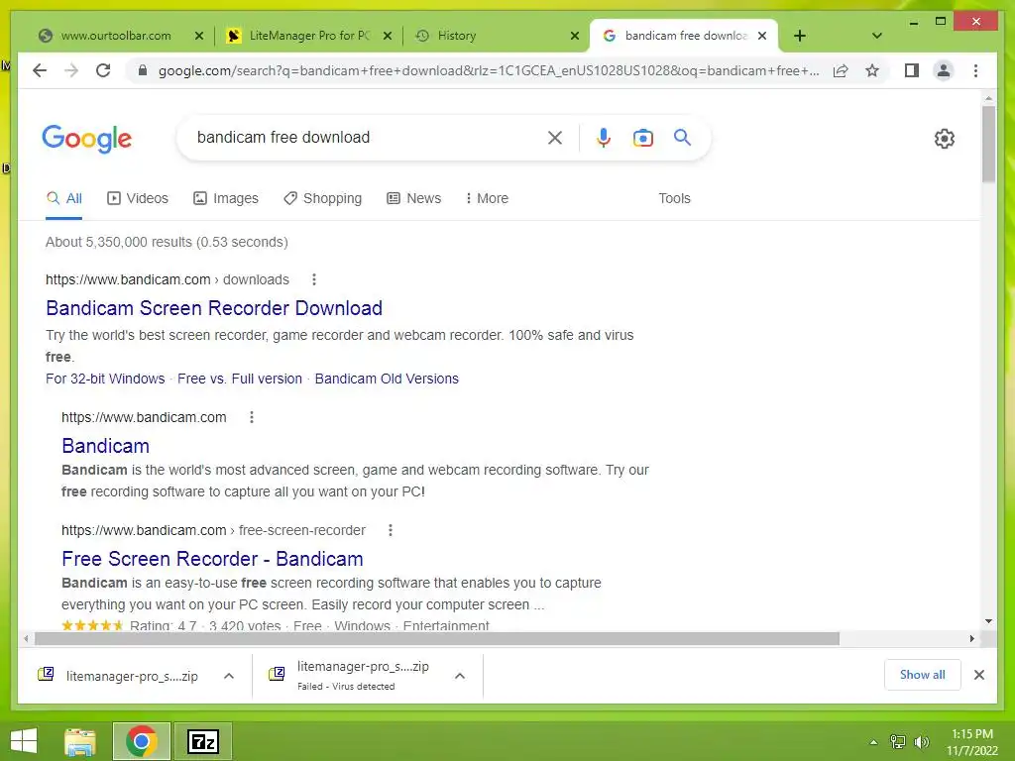Screen dimensions: 1015x761
Task: Dismiss the downloads bar
Action: click(979, 675)
